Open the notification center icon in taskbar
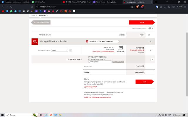The image size is (188, 117). click(x=184, y=115)
